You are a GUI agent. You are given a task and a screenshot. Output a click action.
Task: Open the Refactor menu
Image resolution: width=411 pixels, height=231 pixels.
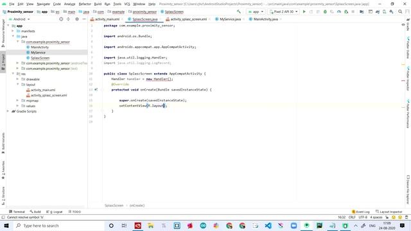(85, 4)
